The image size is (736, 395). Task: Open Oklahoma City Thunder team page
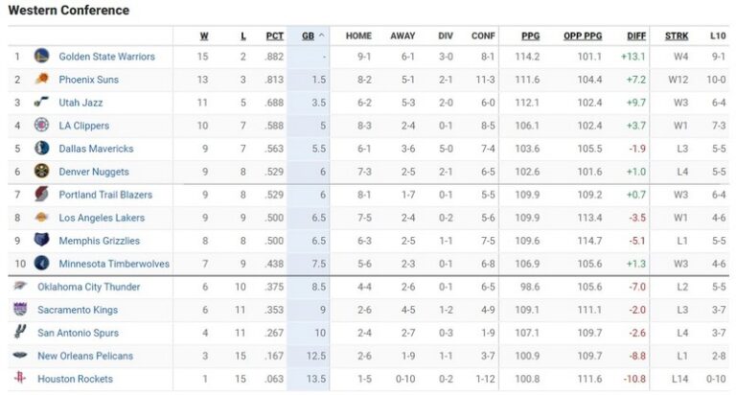88,287
